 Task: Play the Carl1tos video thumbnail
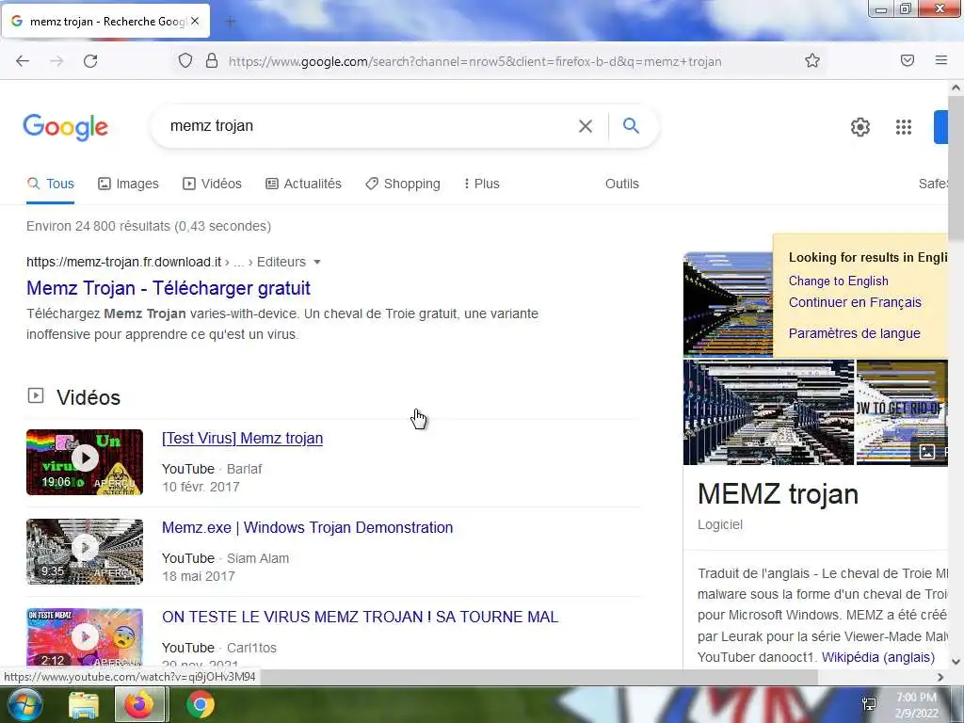[x=85, y=637]
